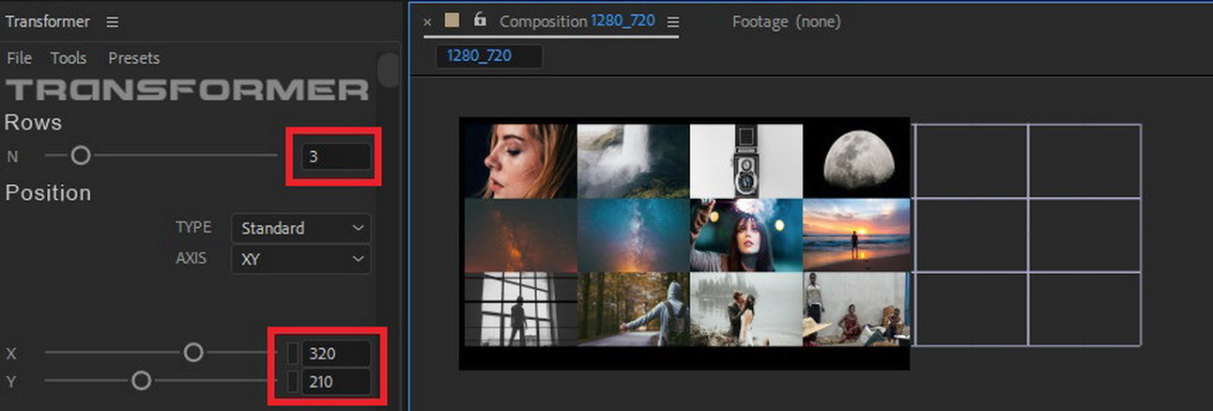
Task: Open the Presets menu in Transformer
Action: [x=134, y=58]
